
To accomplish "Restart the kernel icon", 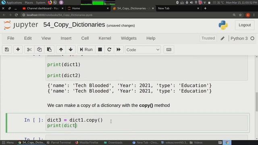I will 109,50.
